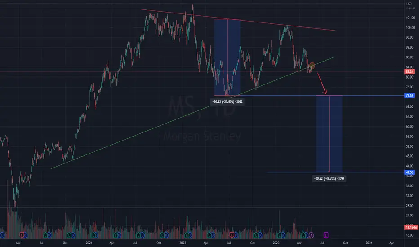Viewport: 419px width, 247px height.
Task: Click the 2023 label on time axis
Action: pos(276,243)
